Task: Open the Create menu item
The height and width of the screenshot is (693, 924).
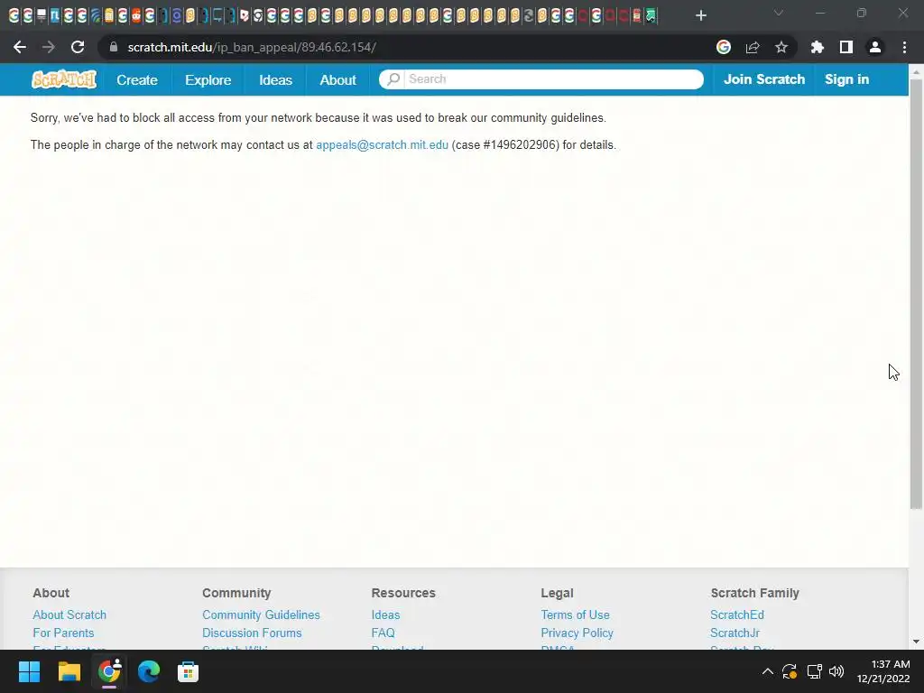Action: click(137, 79)
